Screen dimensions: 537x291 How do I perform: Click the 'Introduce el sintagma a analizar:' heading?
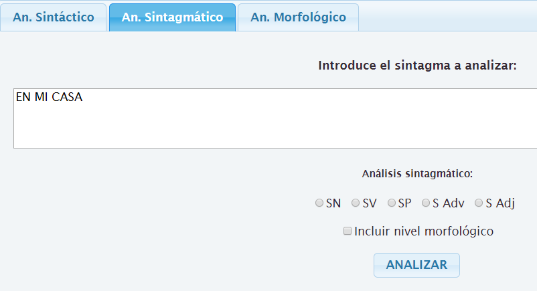(x=417, y=66)
